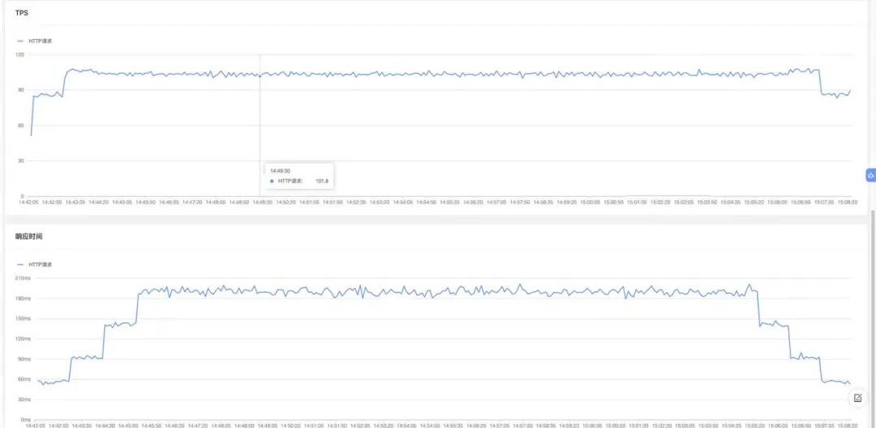The image size is (876, 428).
Task: Toggle the HTTP请求 legend in the TPS chart
Action: (x=35, y=41)
